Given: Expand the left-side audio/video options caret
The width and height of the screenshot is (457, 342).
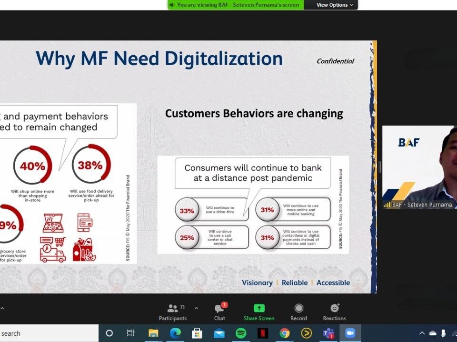Looking at the screenshot, I should pos(2,308).
